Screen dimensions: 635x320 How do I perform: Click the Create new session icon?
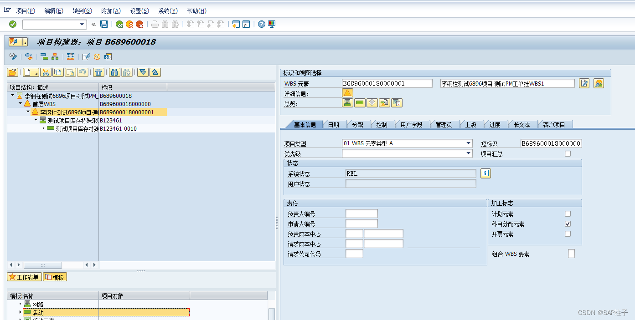tap(236, 24)
